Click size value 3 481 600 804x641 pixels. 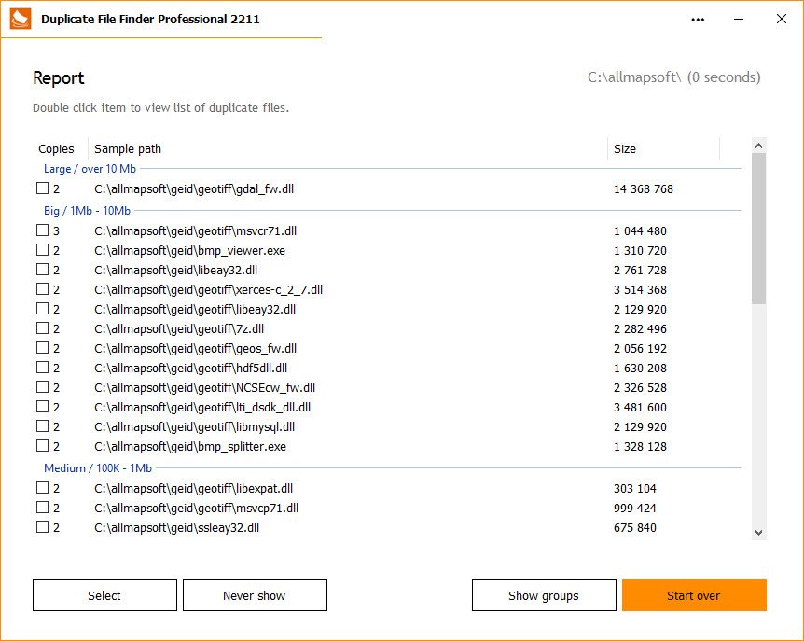coord(641,407)
